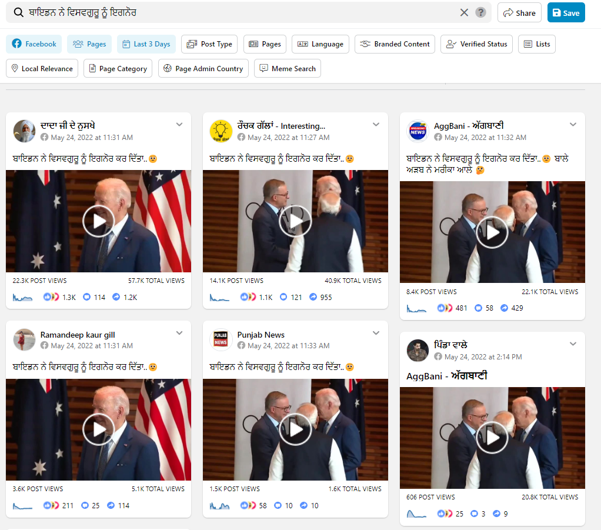Clear the search query with the X icon

[x=464, y=12]
